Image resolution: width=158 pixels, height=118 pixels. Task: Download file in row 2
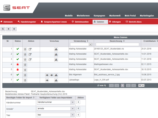coord(56,55)
